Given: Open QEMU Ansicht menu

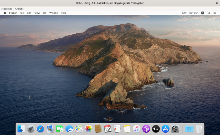Looking at the screenshot, I should point(19,9).
